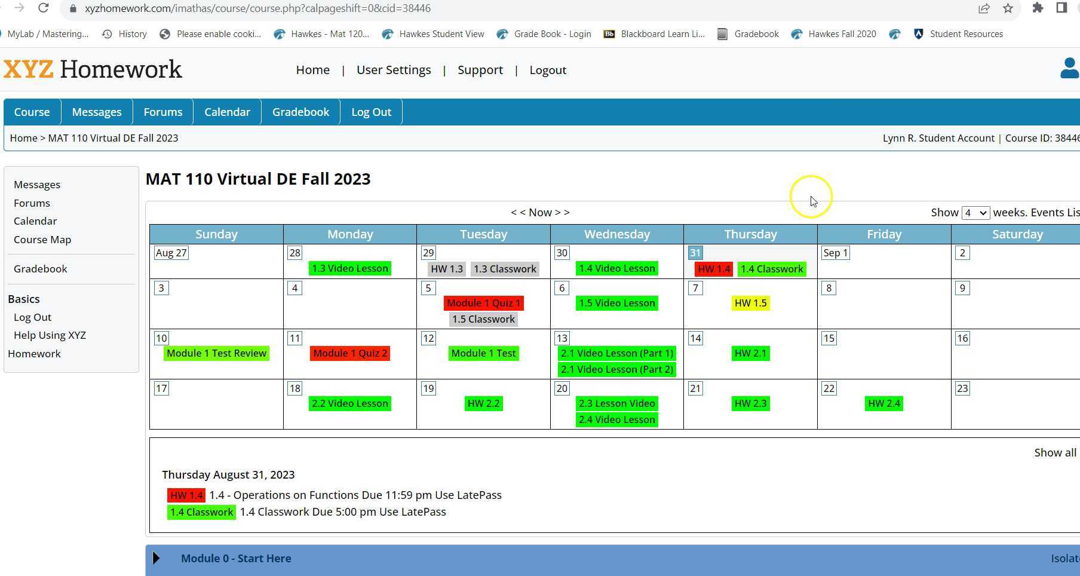This screenshot has height=576, width=1080.
Task: Bookmark this page with the star icon
Action: (x=1008, y=8)
